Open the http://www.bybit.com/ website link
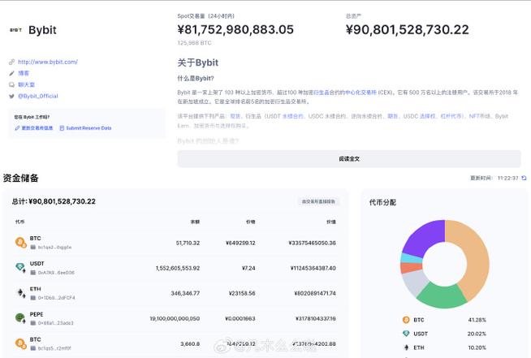Image resolution: width=531 pixels, height=358 pixels. 48,62
